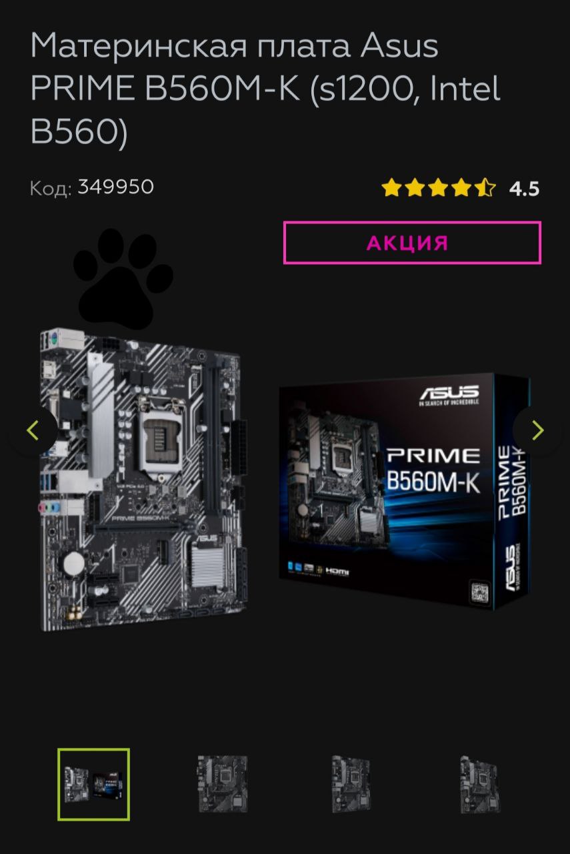Select the half-filled fifth rating star

[x=486, y=188]
